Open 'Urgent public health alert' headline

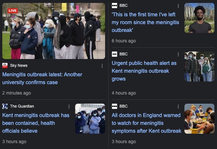144,71
